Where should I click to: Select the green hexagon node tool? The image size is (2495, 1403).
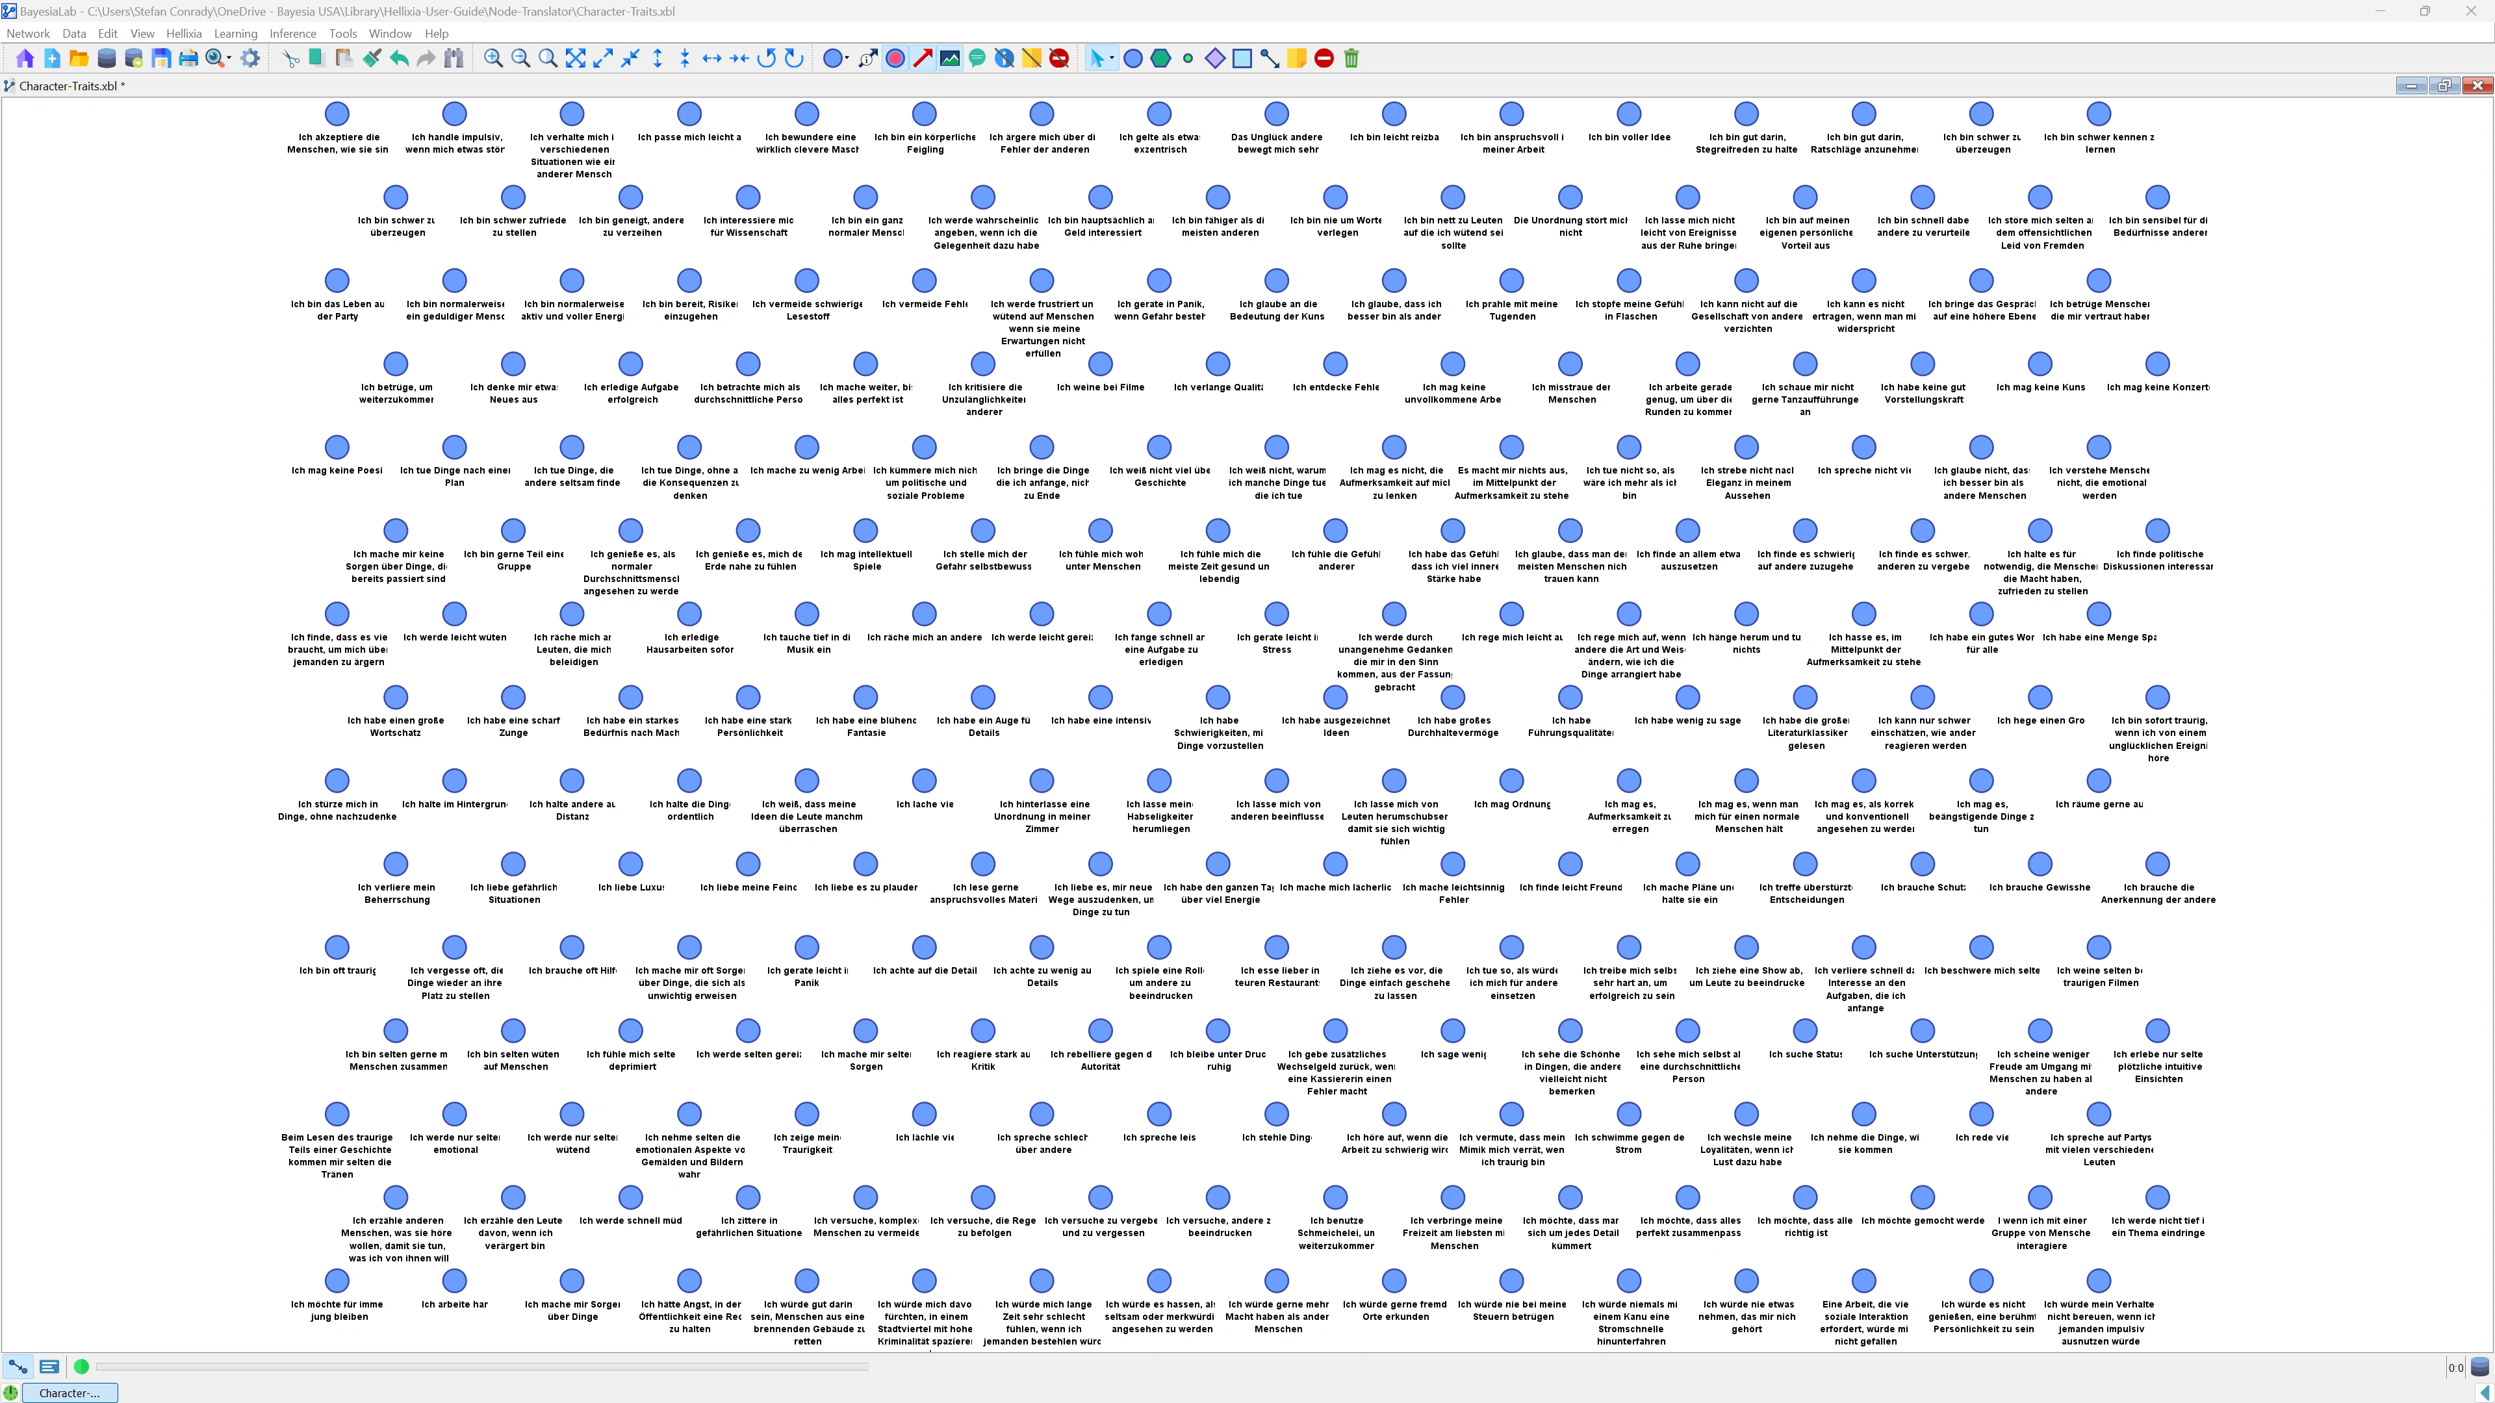1160,59
